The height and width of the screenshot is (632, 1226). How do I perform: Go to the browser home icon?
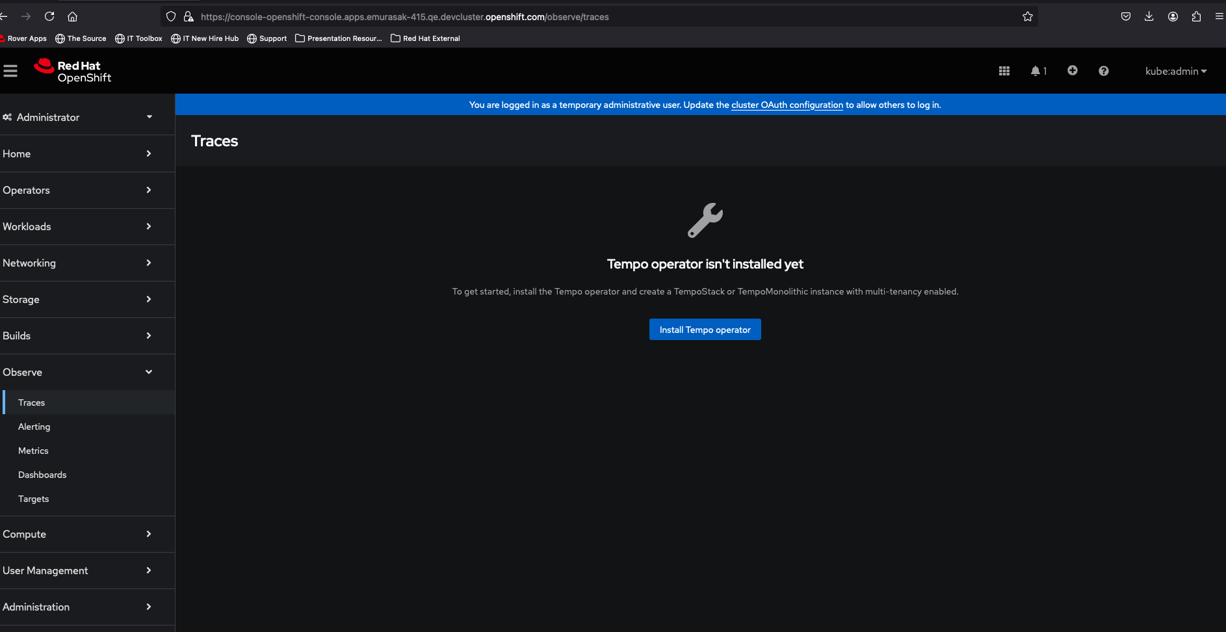click(x=73, y=16)
